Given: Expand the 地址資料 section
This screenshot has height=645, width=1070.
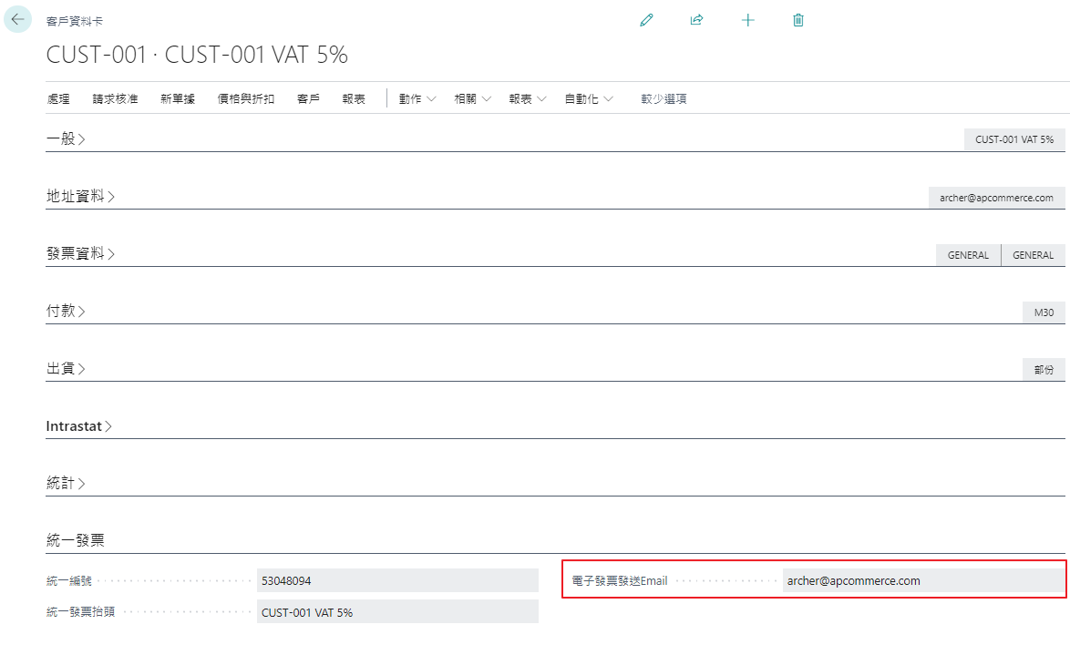Looking at the screenshot, I should pos(80,197).
